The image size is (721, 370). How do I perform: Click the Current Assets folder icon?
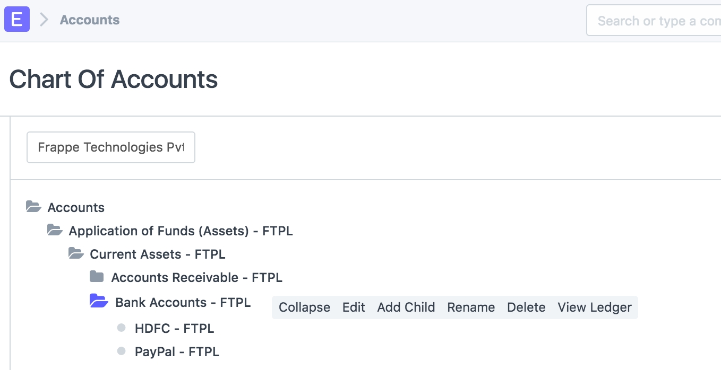(76, 253)
